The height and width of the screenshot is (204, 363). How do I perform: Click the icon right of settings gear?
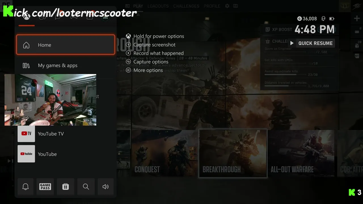pos(235,6)
